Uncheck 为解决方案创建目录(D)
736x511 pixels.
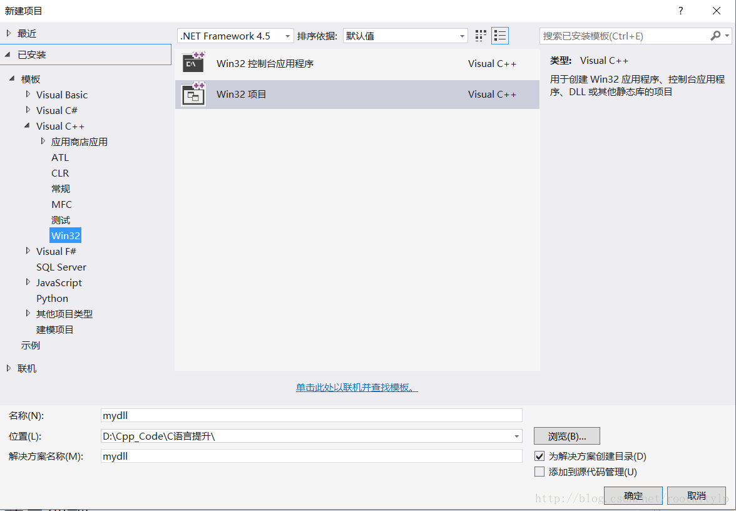pos(539,457)
